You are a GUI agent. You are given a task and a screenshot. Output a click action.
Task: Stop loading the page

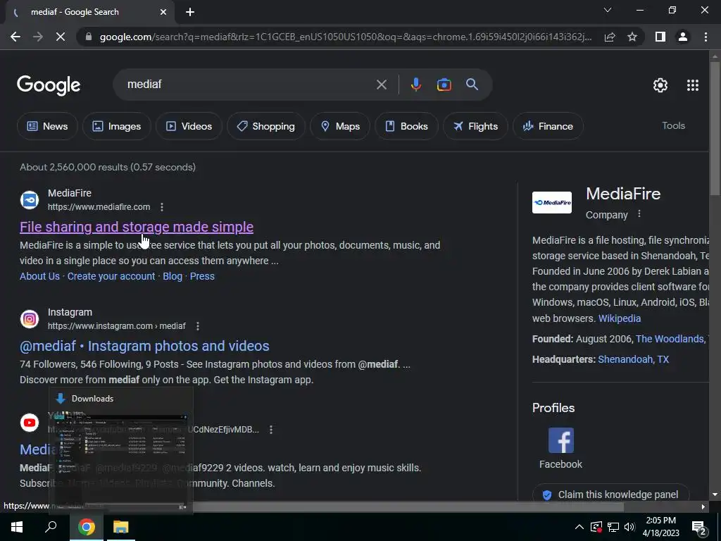(x=61, y=37)
